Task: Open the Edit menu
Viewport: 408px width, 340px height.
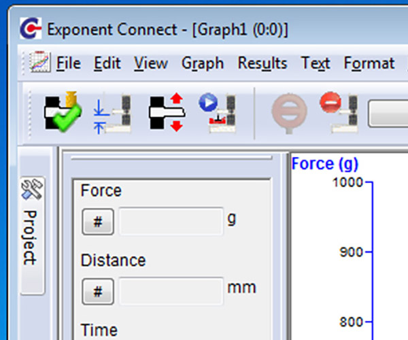Action: [107, 64]
